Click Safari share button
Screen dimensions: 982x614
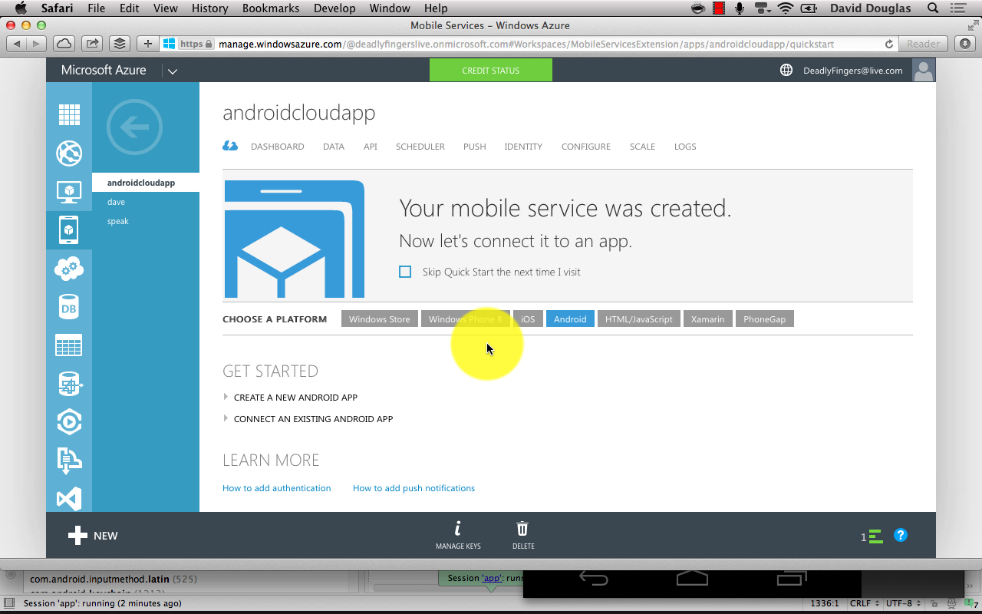click(x=91, y=44)
